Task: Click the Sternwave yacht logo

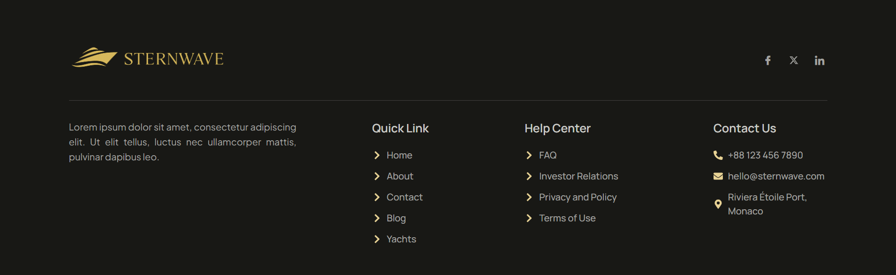Action: coord(147,58)
